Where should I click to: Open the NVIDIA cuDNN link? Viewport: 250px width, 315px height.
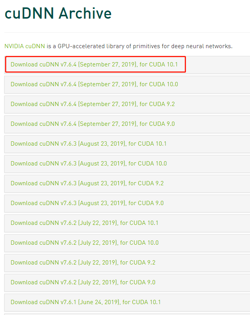click(24, 46)
